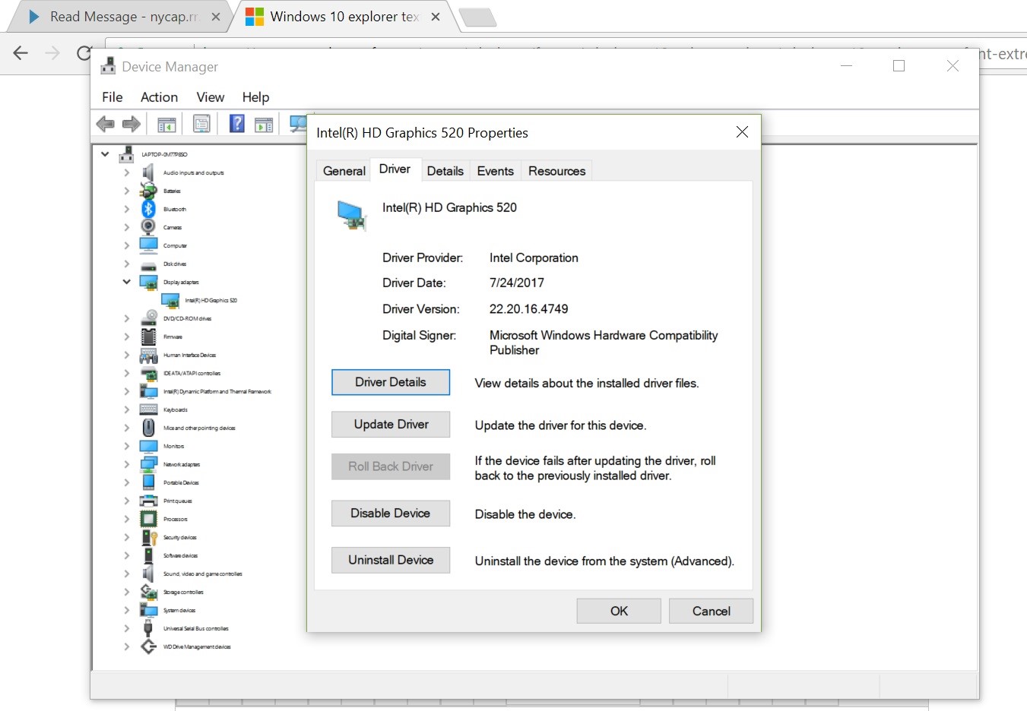
Task: Expand the Bluetooth node
Action: click(x=126, y=209)
